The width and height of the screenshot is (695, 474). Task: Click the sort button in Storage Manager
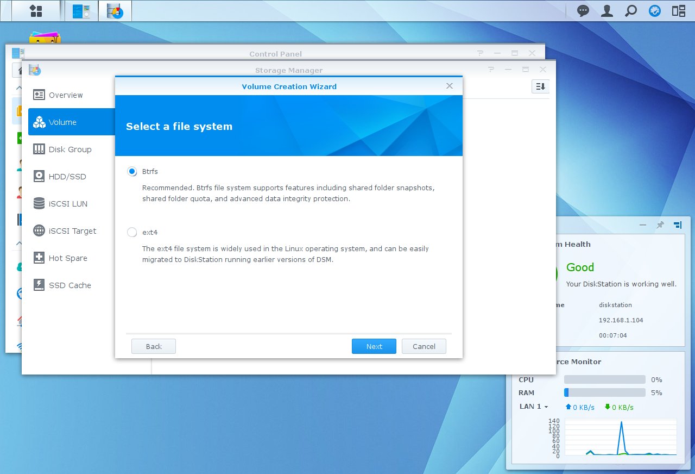(x=540, y=86)
